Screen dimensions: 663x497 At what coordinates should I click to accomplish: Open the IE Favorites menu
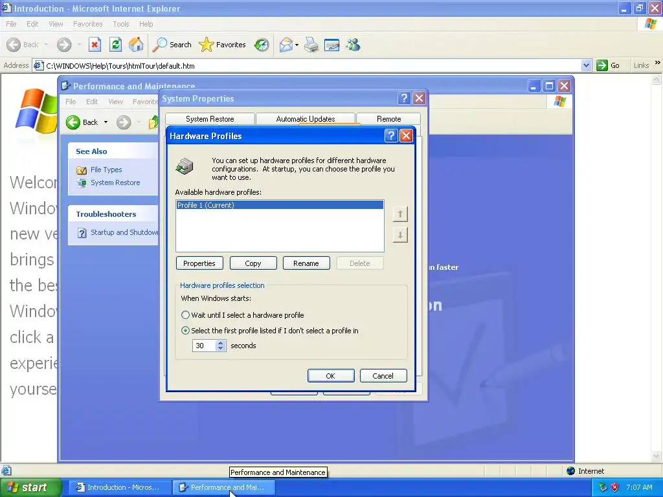[x=87, y=24]
